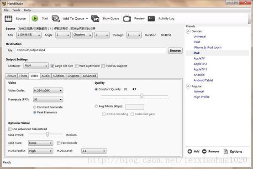Toggle the Large File Size checkbox
The image size is (253, 169).
(52, 66)
